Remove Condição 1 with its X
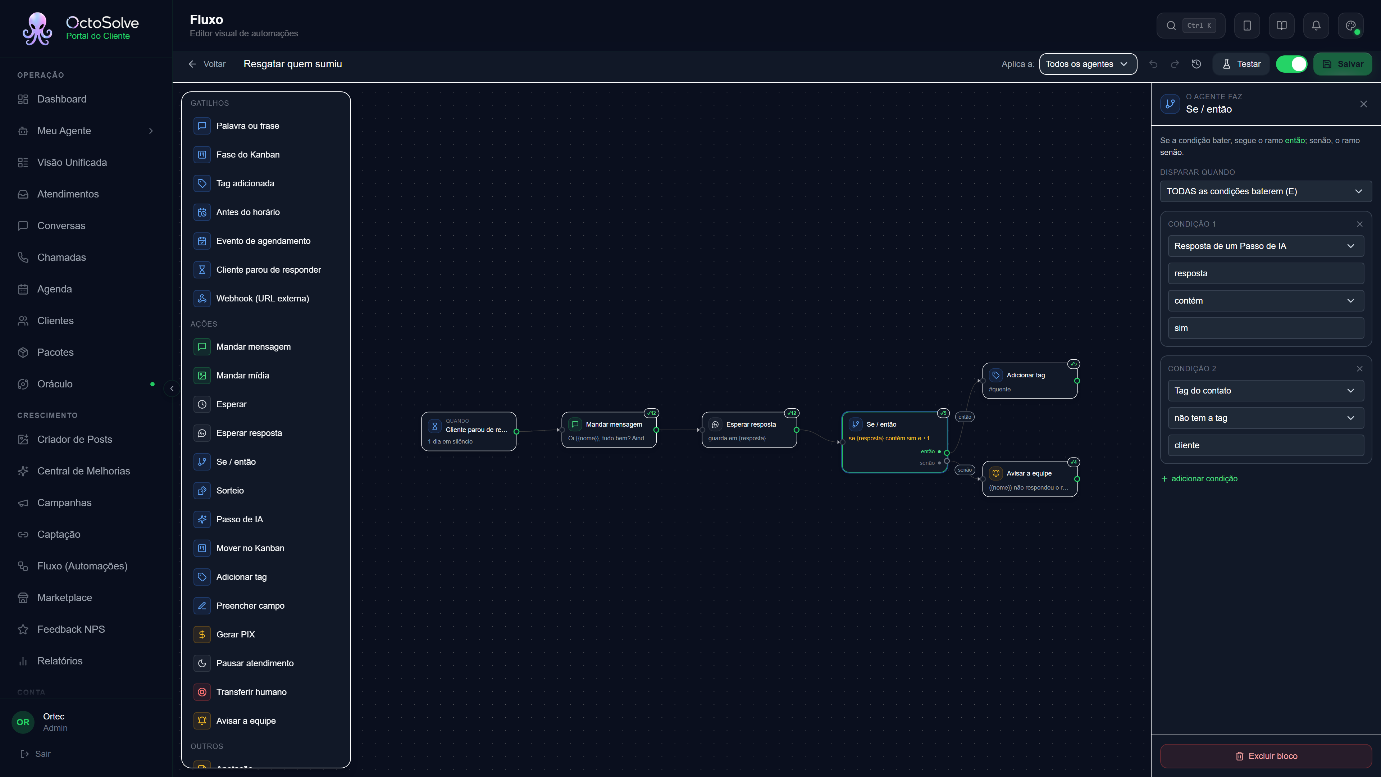Viewport: 1381px width, 777px height. (1359, 224)
